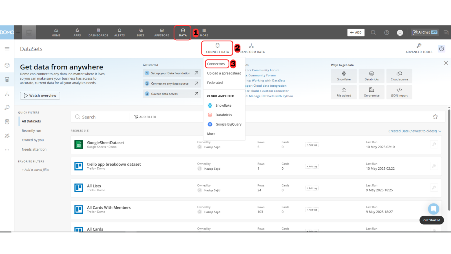Select Google BigQuery connector
The height and width of the screenshot is (254, 451).
point(225,124)
